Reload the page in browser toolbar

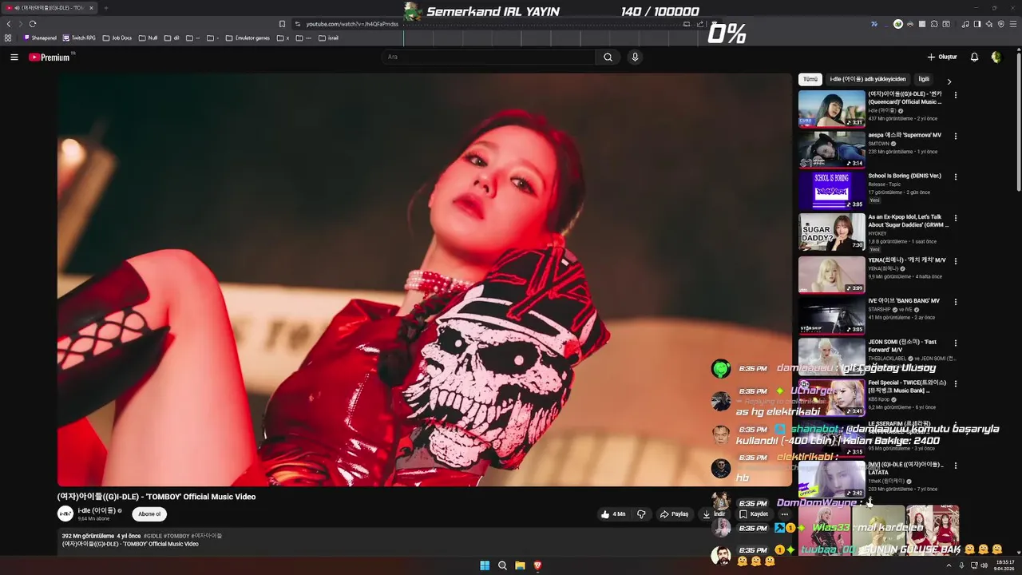33,24
